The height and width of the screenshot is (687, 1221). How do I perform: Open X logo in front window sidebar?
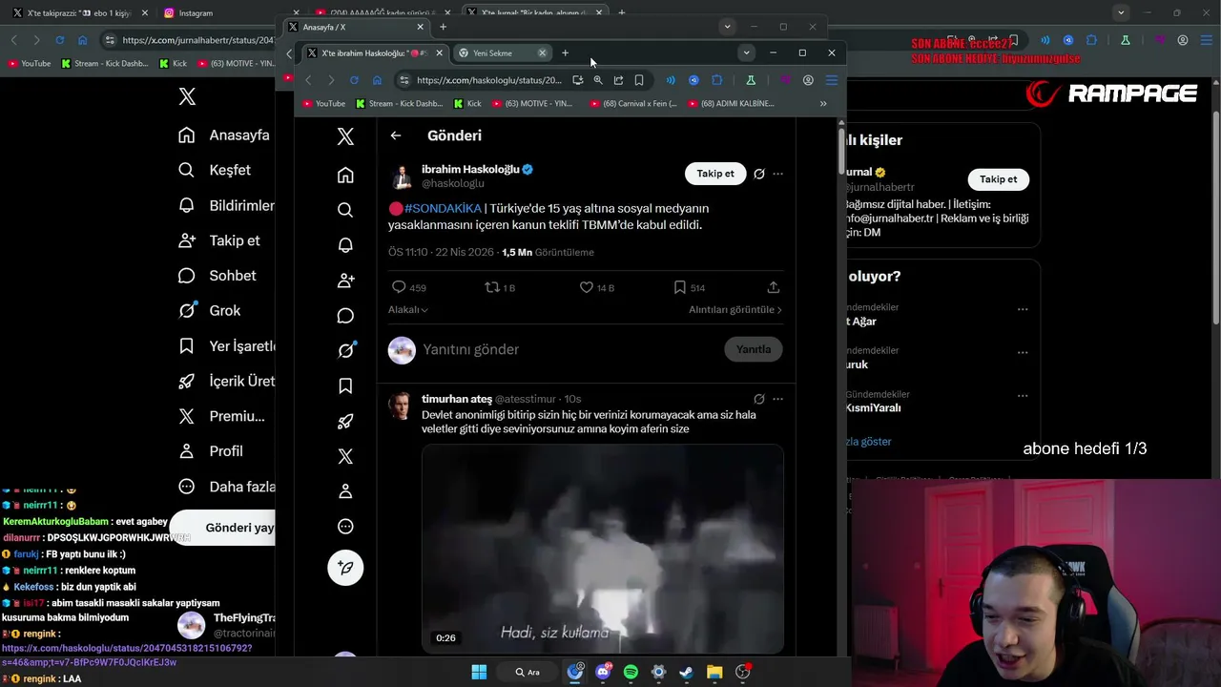345,136
